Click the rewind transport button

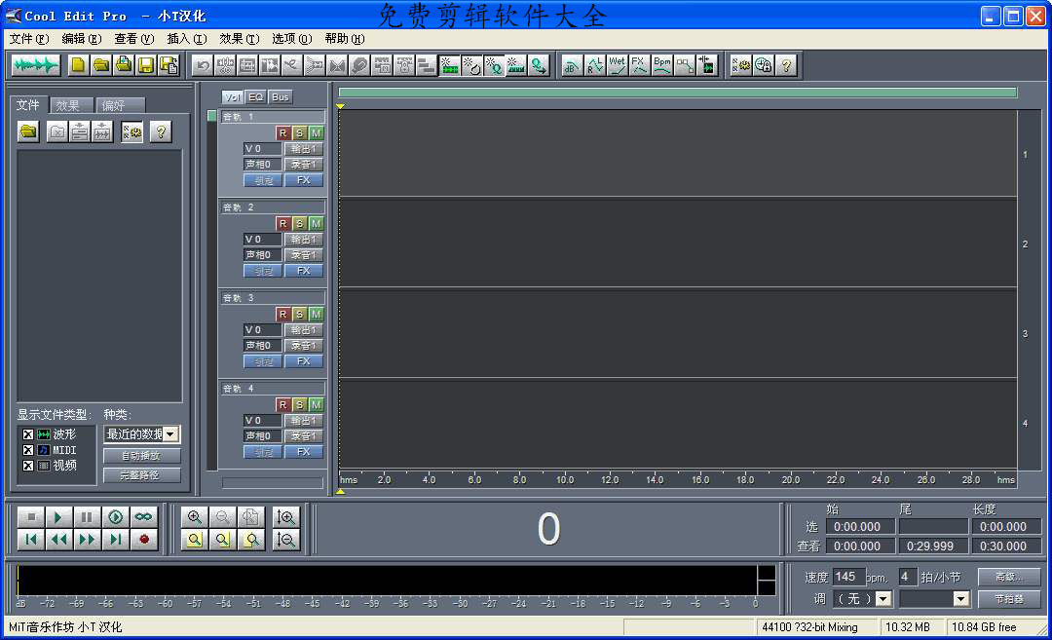coord(58,540)
